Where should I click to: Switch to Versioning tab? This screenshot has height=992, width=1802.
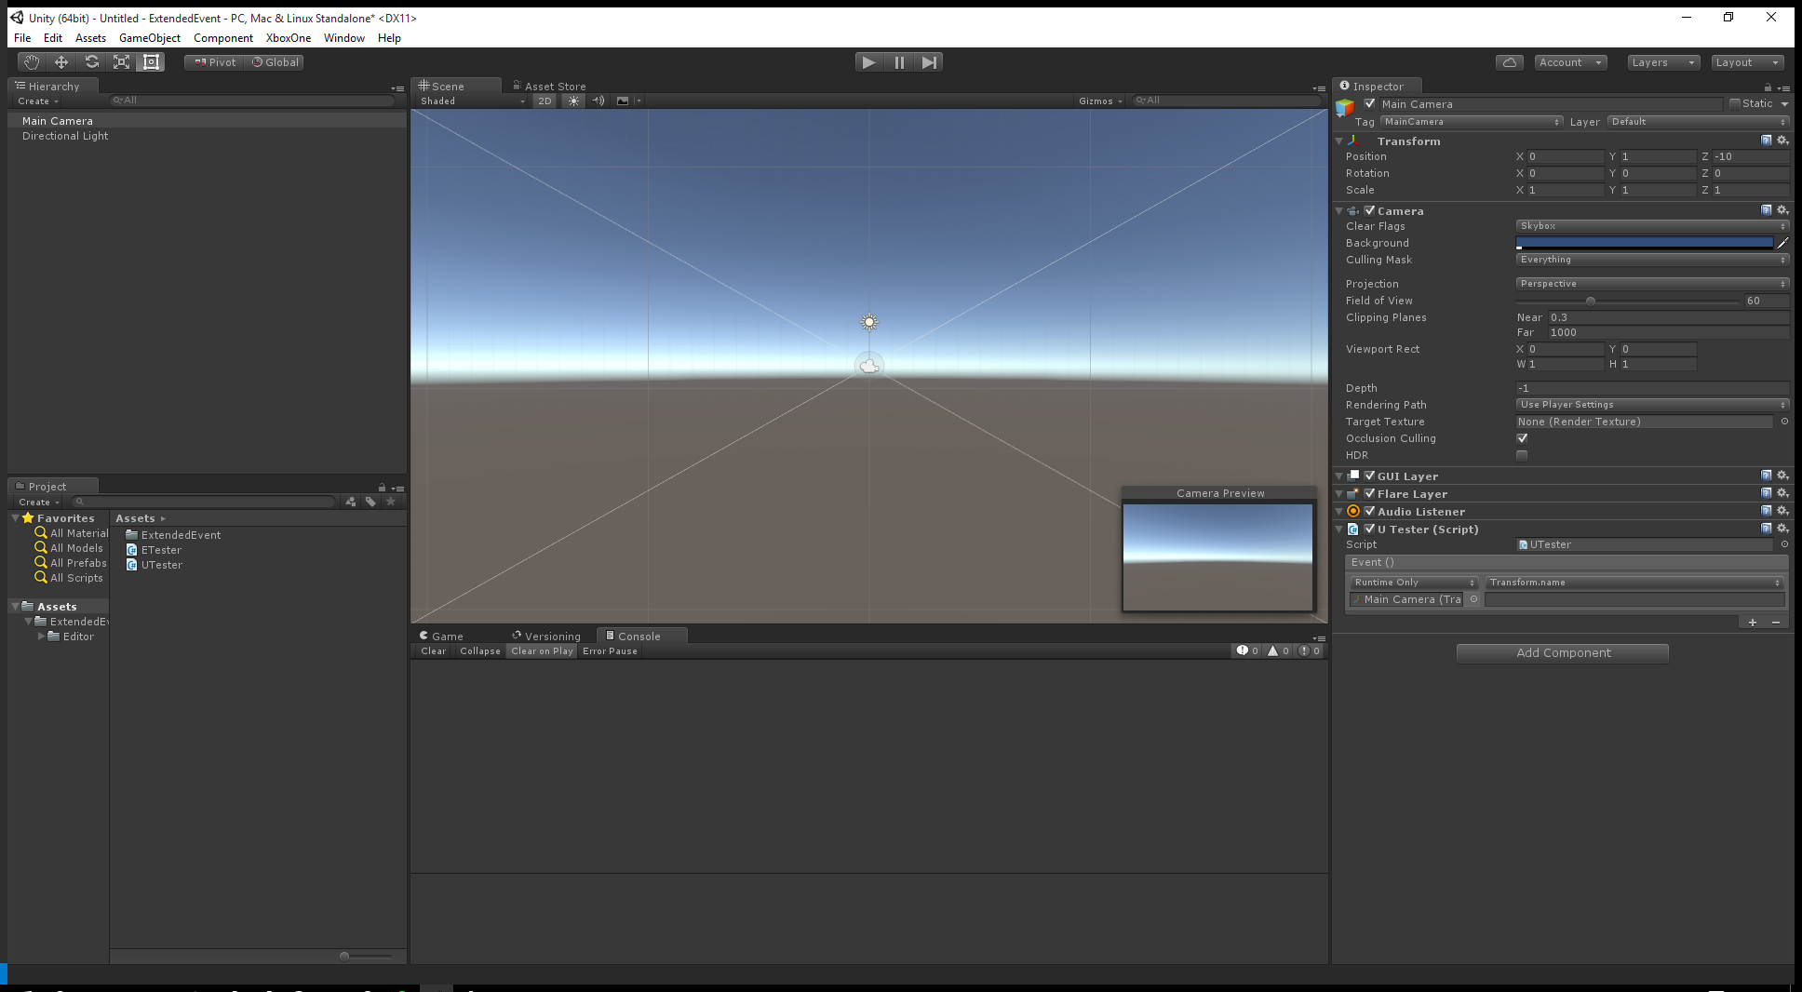coord(546,637)
